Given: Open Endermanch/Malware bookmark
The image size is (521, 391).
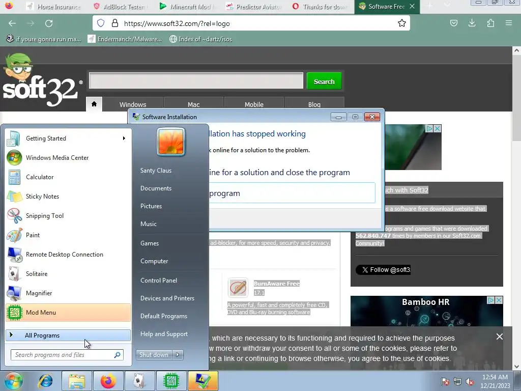Looking at the screenshot, I should point(125,39).
